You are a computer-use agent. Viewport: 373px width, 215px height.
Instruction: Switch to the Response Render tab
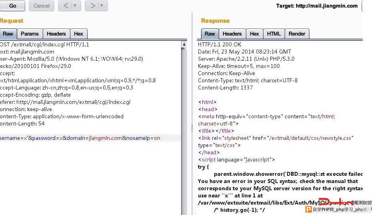[297, 34]
